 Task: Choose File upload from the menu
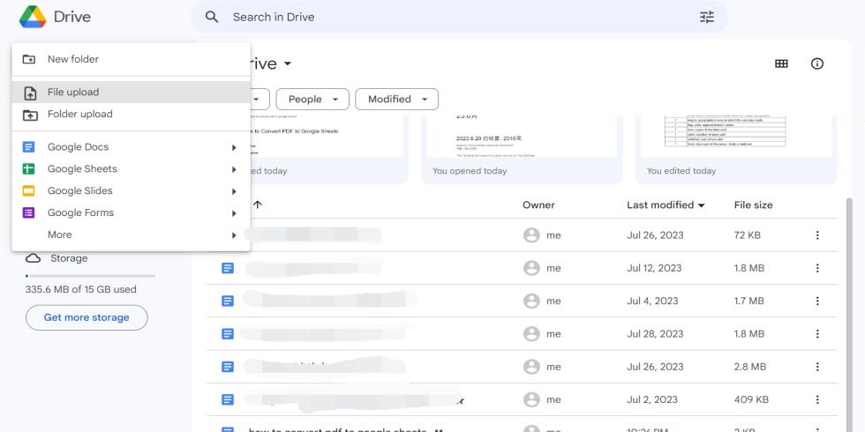[131, 92]
